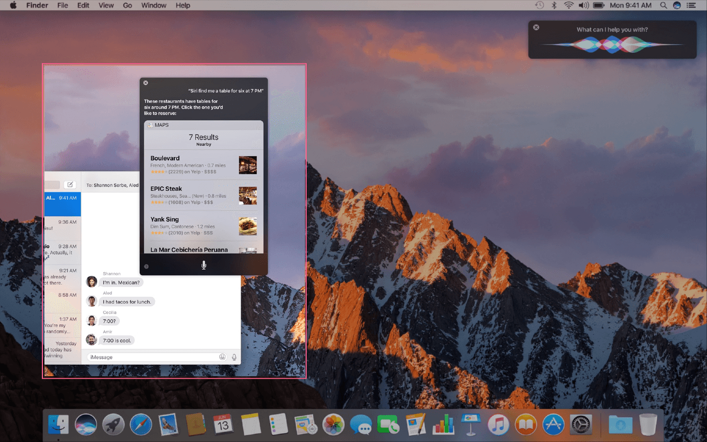The image size is (707, 442).
Task: Open Pages app in dock
Action: [416, 424]
